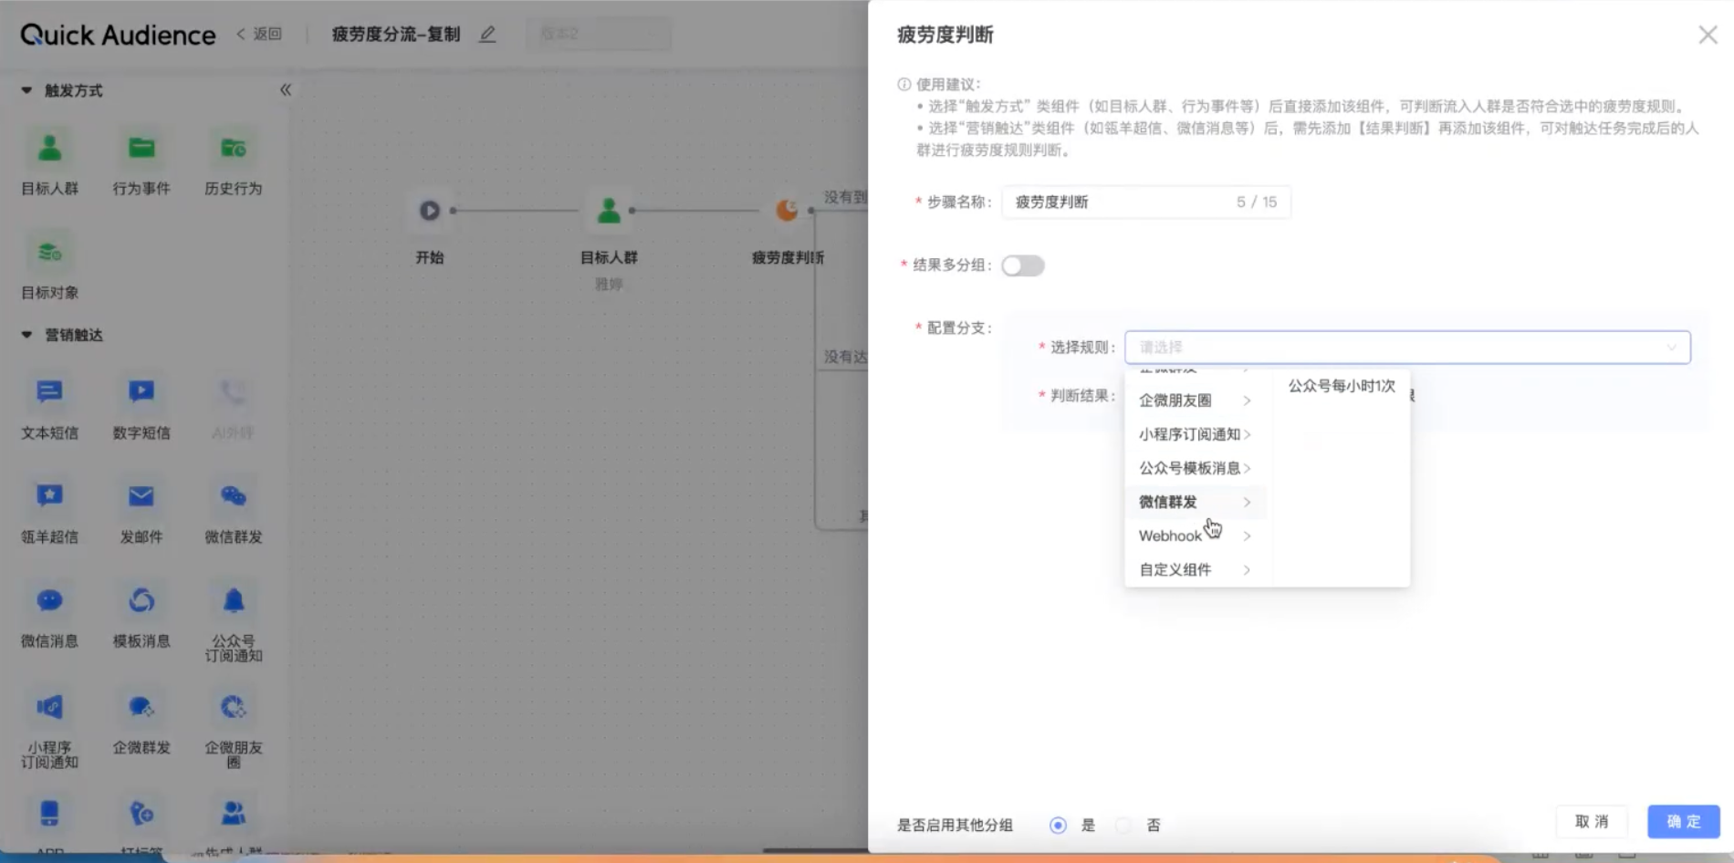Toggle the 结果多分组 switch
The width and height of the screenshot is (1734, 863).
[1022, 265]
